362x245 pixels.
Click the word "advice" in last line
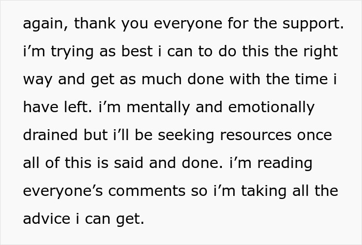(47, 219)
